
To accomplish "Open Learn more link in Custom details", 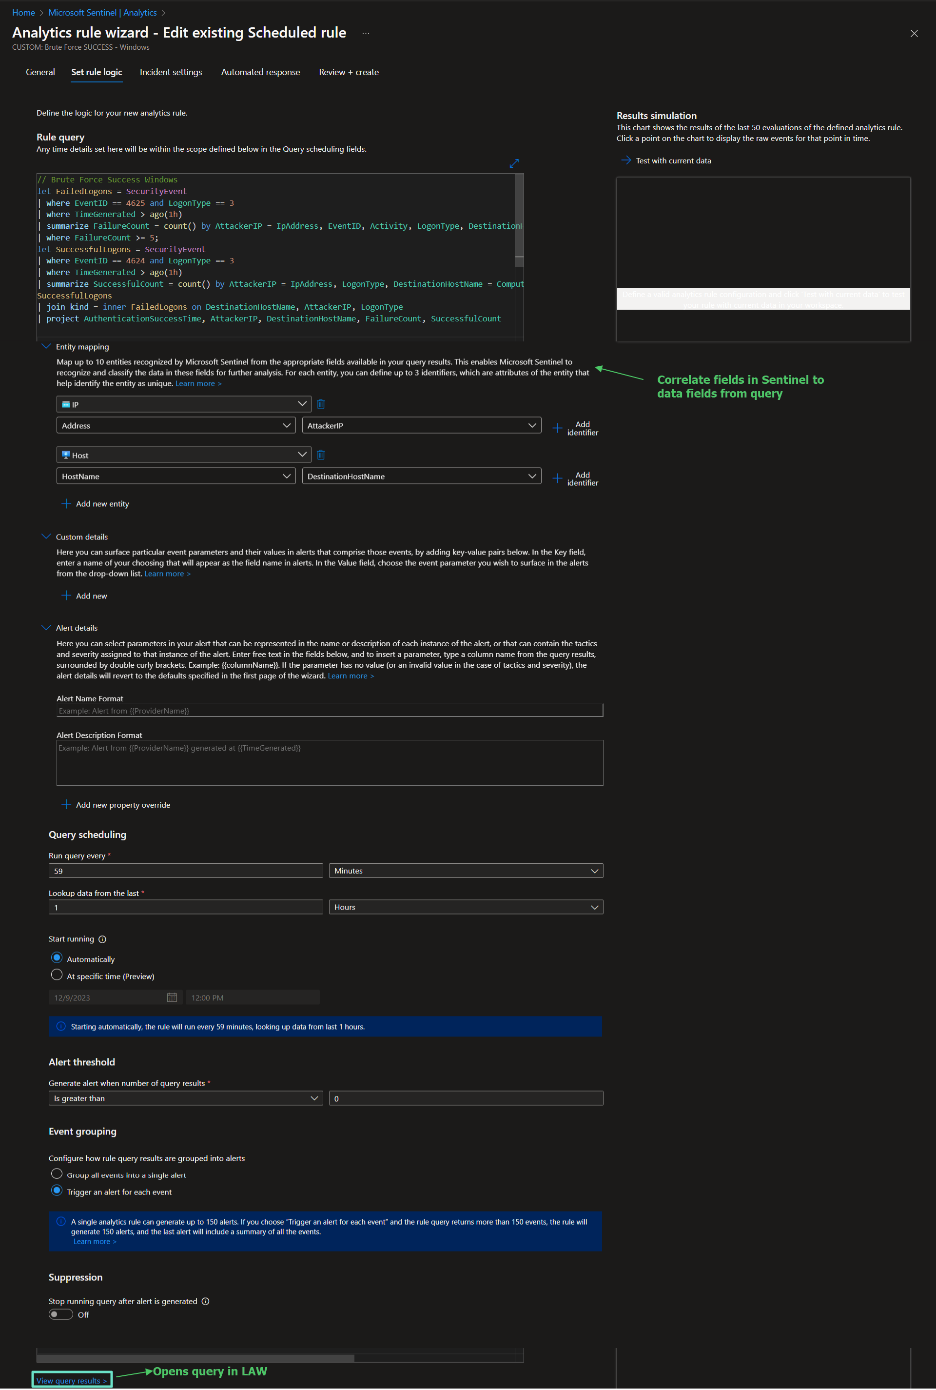I will point(167,574).
